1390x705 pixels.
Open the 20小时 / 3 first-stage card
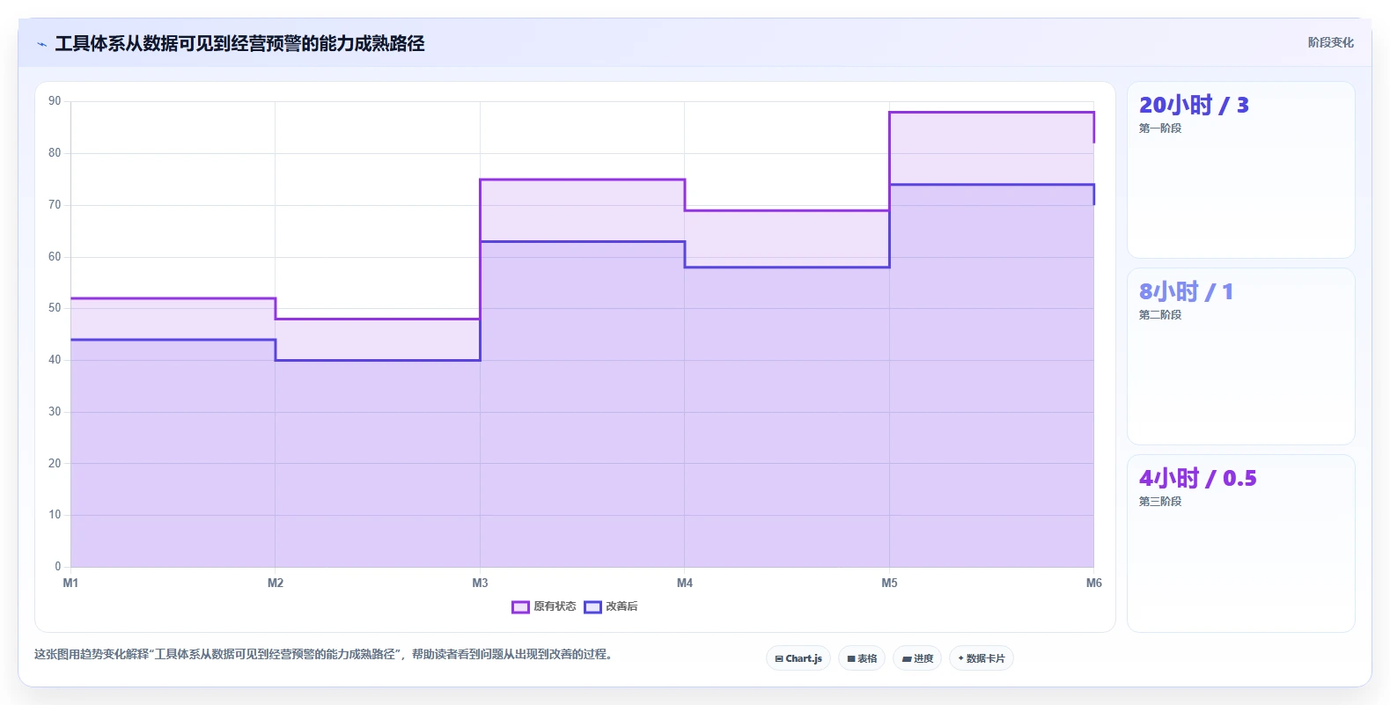(1241, 170)
